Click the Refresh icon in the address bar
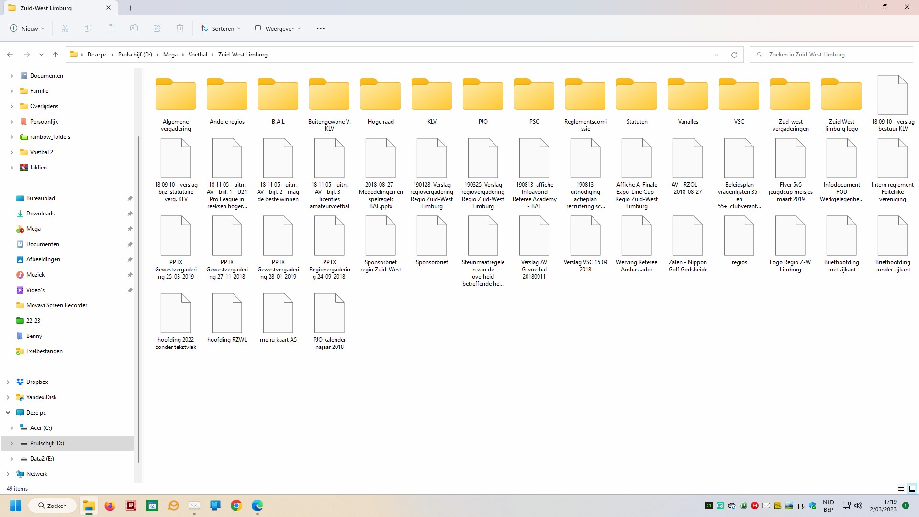 734,54
